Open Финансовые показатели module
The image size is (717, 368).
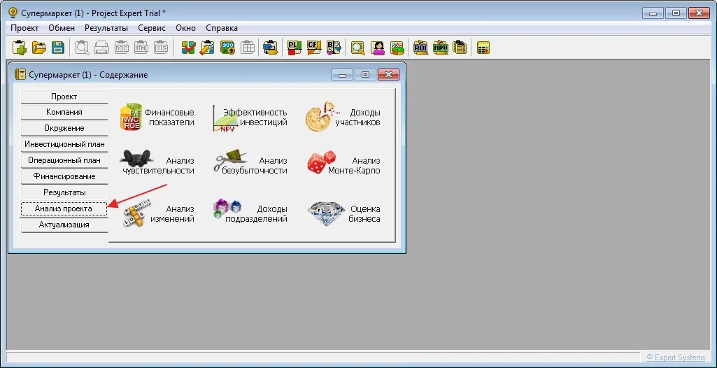157,118
